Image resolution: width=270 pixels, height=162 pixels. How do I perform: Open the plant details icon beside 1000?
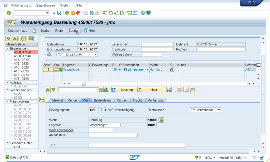coord(161,120)
